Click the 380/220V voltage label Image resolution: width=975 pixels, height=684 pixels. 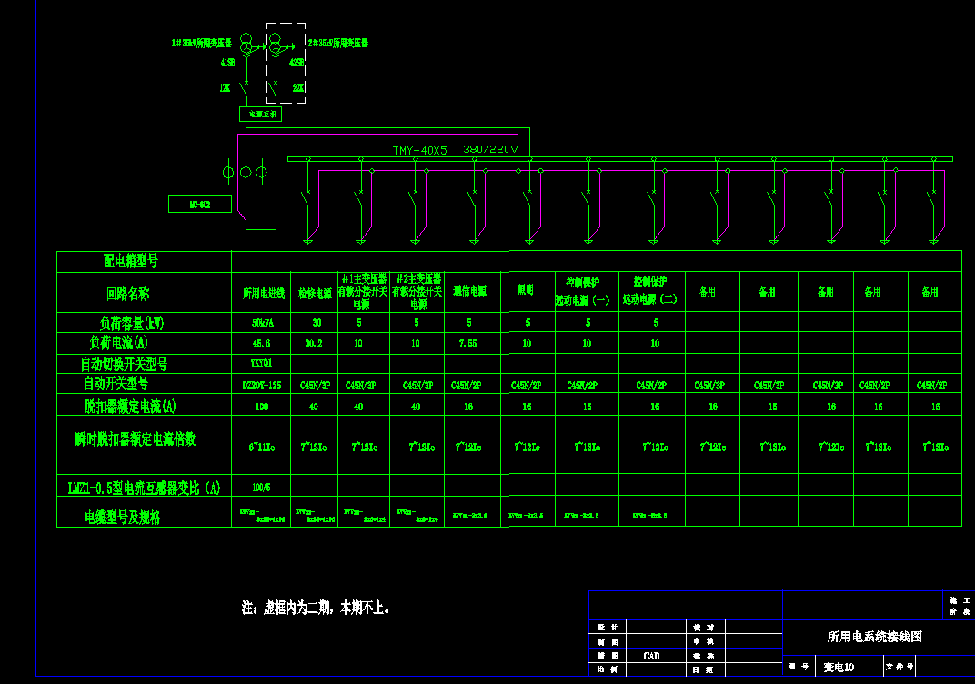point(490,149)
